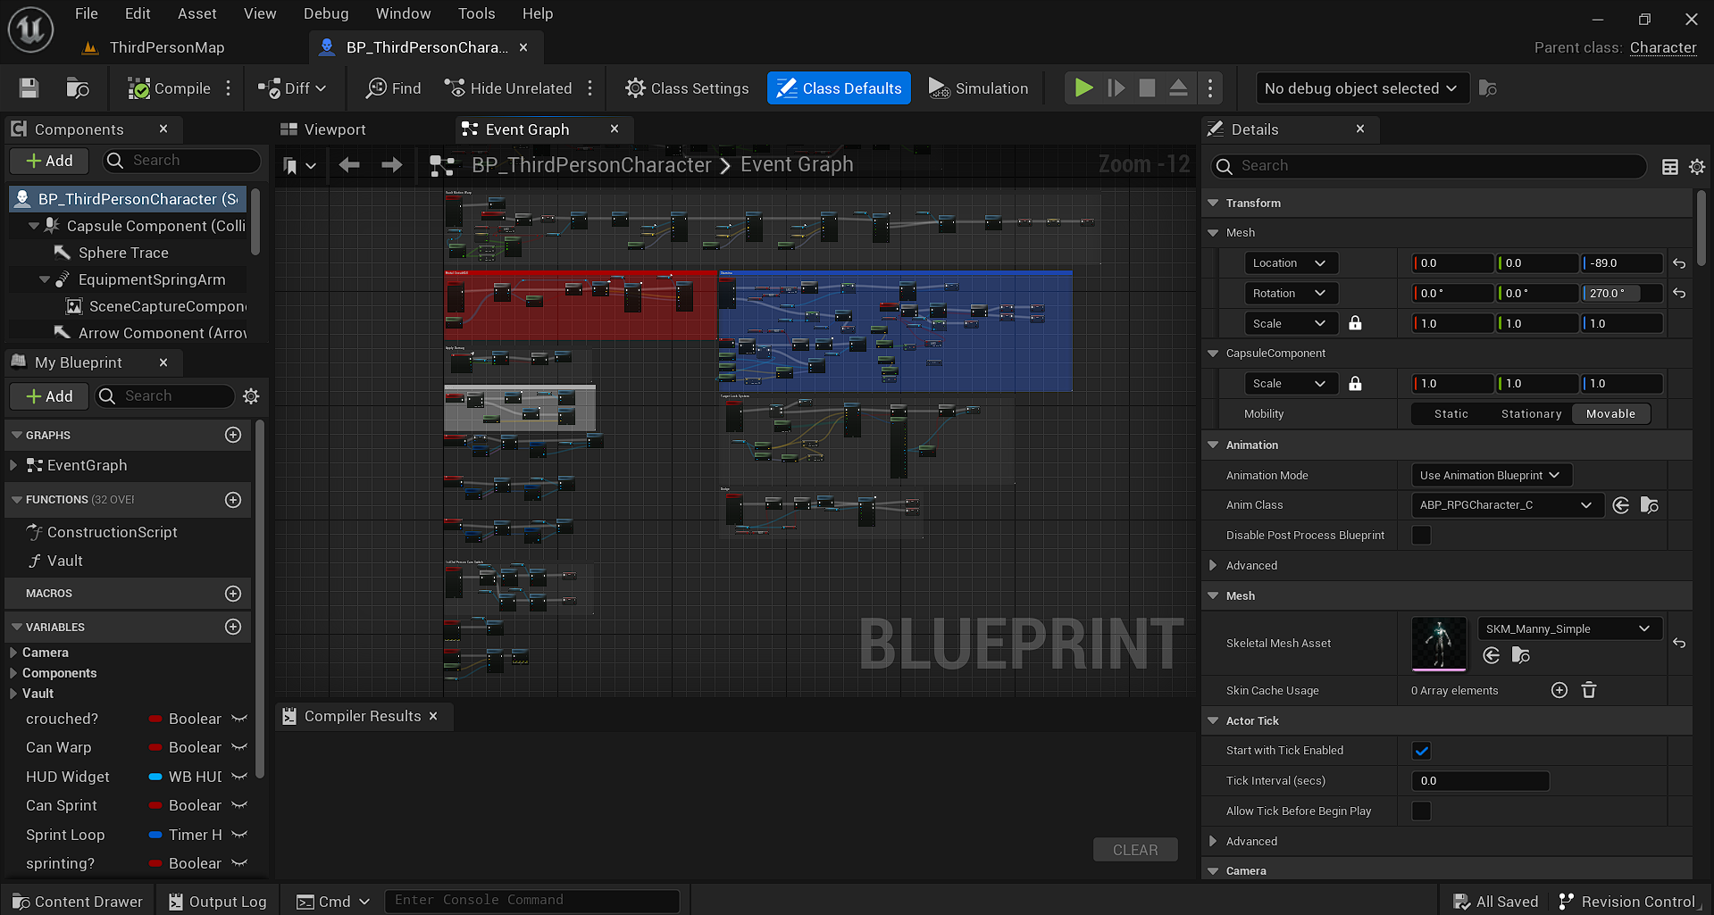This screenshot has width=1714, height=915.
Task: Click the Details panel search field
Action: (1428, 166)
